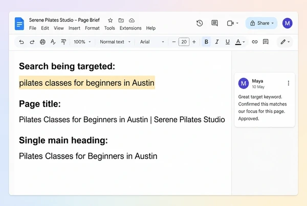Expand the text color dropdown arrow
This screenshot has width=307, height=206.
point(244,42)
